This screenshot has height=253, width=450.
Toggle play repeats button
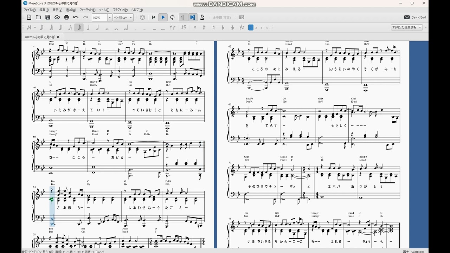(x=183, y=17)
